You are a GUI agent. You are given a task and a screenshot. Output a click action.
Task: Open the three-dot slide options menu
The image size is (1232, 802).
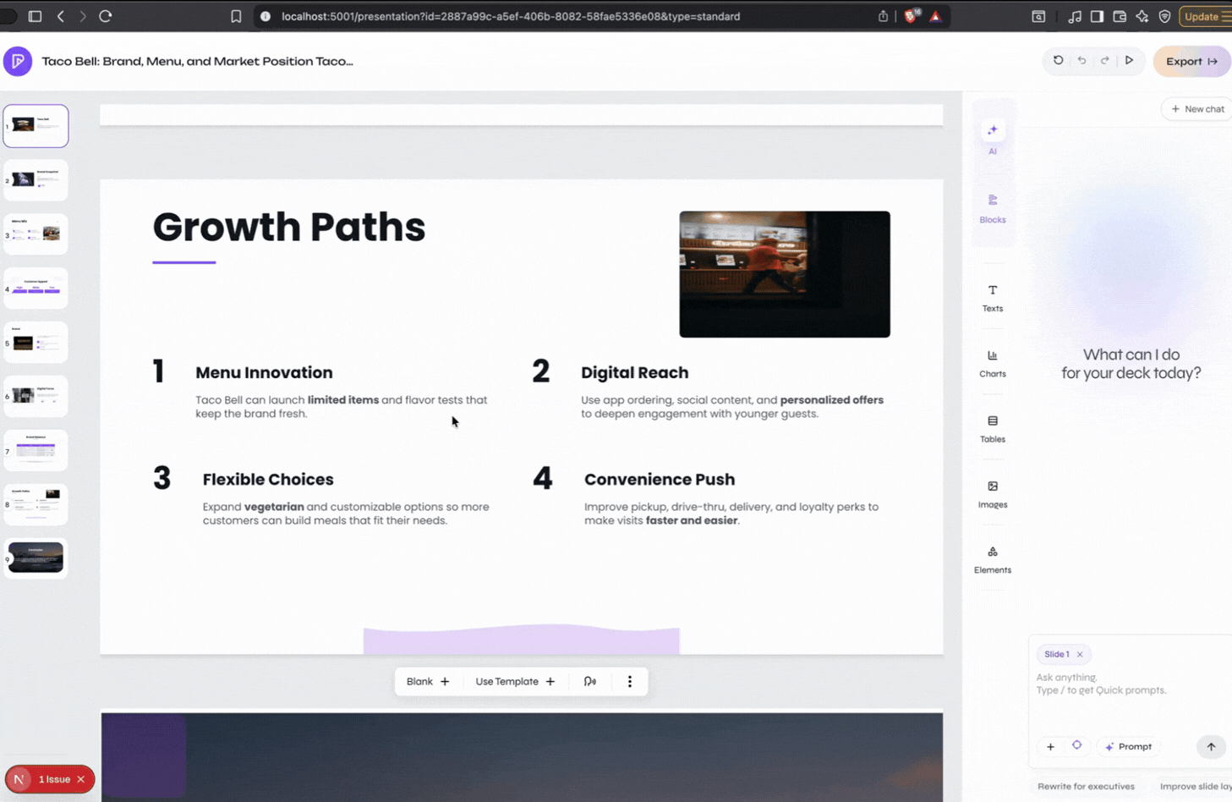click(x=630, y=681)
